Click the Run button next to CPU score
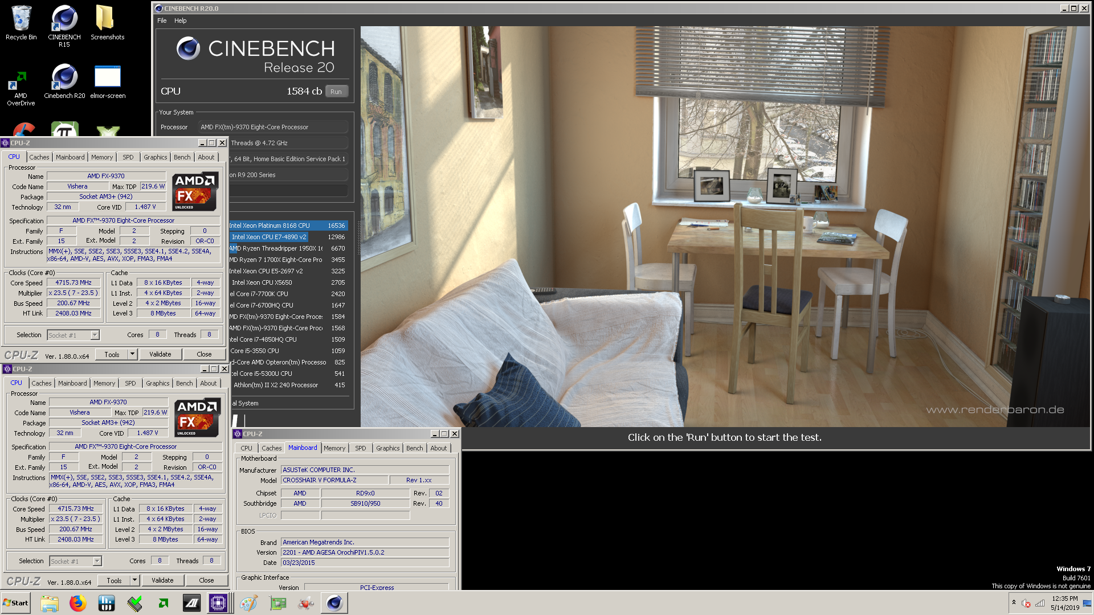Image resolution: width=1094 pixels, height=615 pixels. pos(336,92)
